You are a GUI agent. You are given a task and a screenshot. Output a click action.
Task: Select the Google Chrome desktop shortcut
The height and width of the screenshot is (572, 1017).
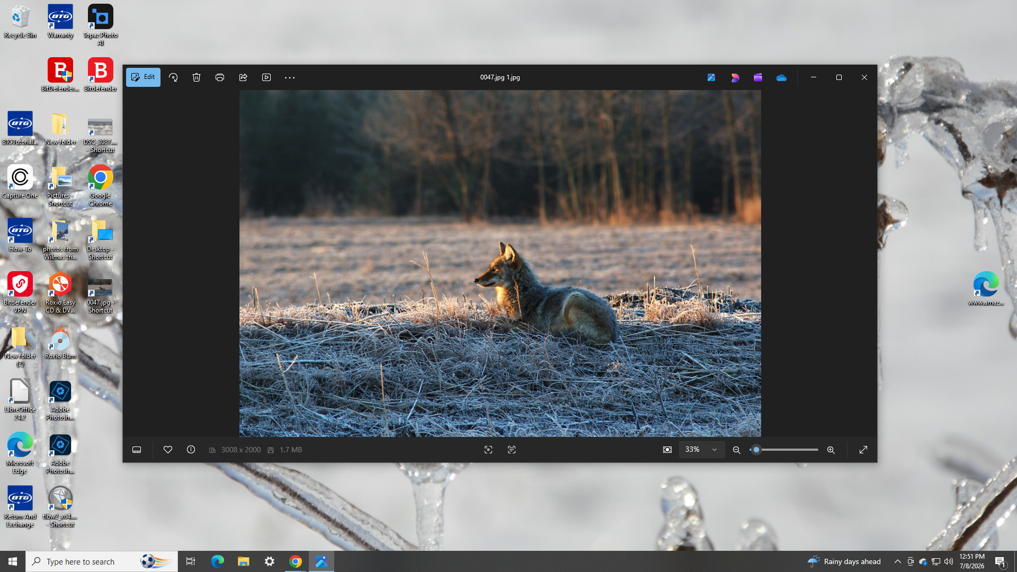click(101, 185)
